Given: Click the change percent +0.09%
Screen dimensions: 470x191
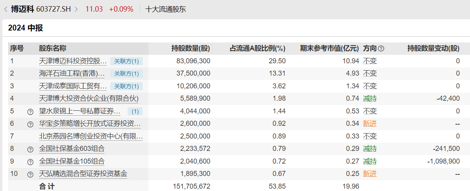Looking at the screenshot, I should click(x=121, y=9).
